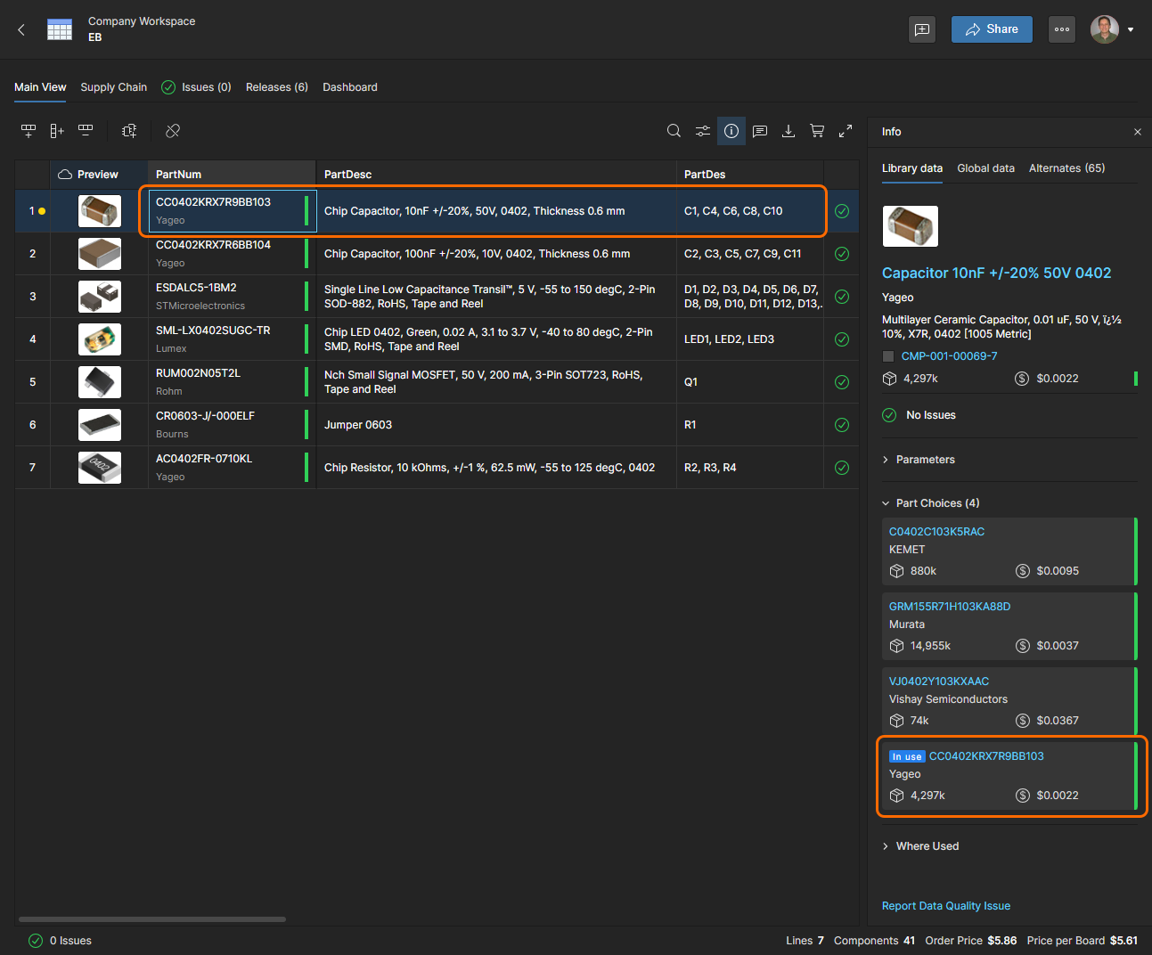This screenshot has height=955, width=1152.
Task: Expand BOM table to full screen
Action: click(x=846, y=131)
